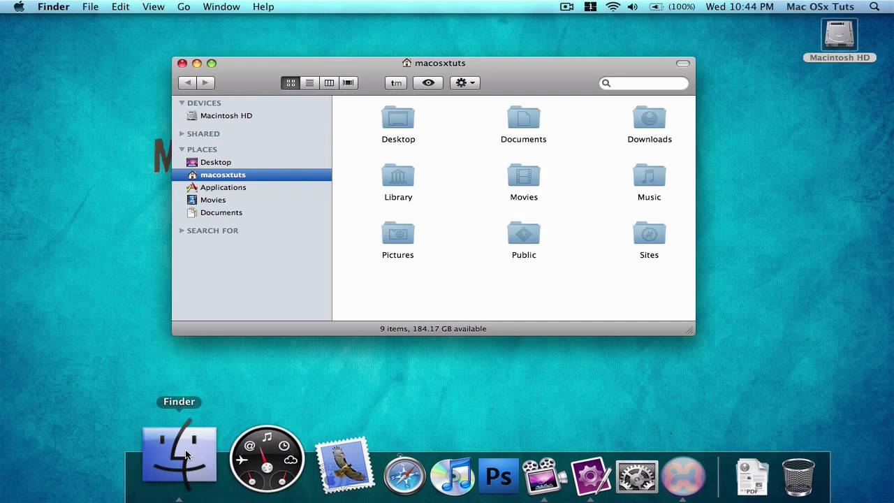Expand the SHARED sidebar section
The width and height of the screenshot is (894, 503).
[x=182, y=133]
